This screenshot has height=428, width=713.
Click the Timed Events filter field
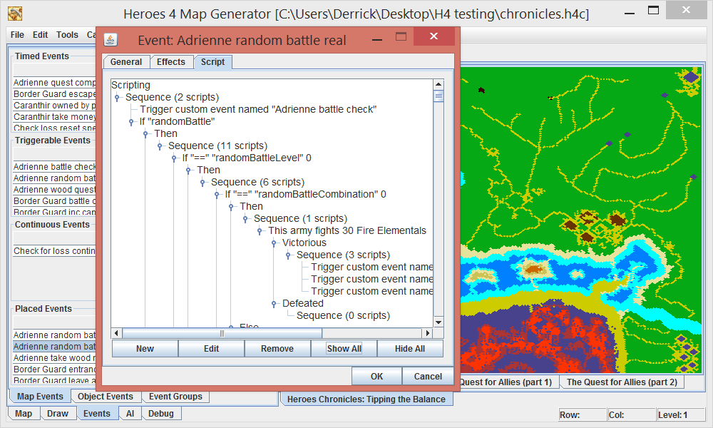pos(55,70)
